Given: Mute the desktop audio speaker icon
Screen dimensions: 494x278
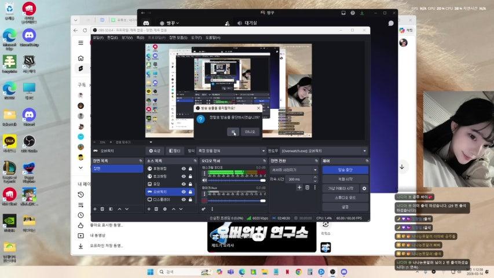Looking at the screenshot, I should [204, 180].
